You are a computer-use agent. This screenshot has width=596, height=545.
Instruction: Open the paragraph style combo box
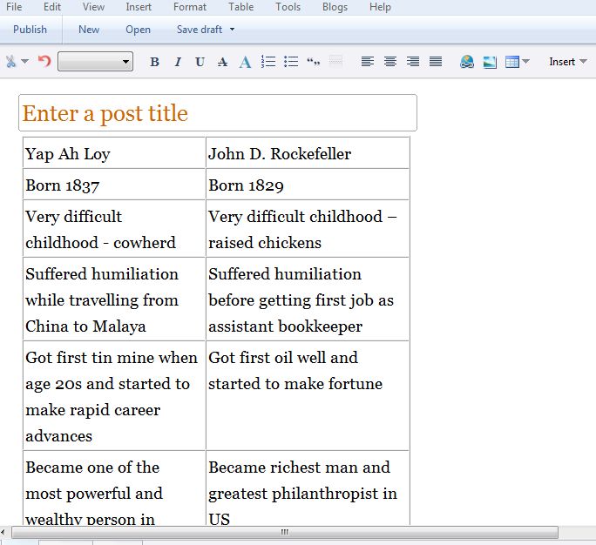95,62
